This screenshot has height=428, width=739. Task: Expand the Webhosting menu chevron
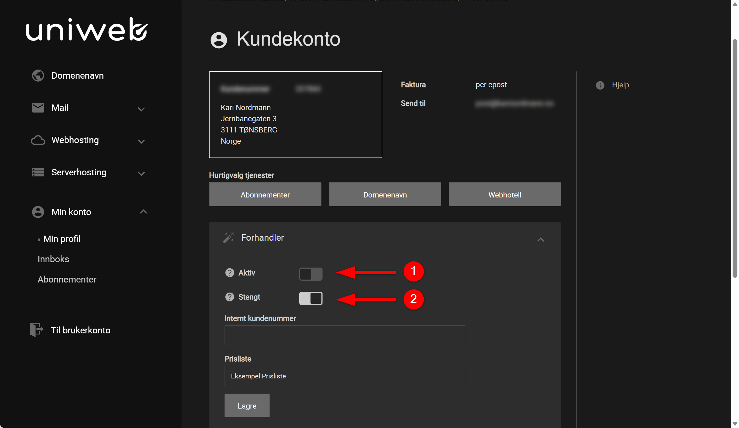[141, 142]
